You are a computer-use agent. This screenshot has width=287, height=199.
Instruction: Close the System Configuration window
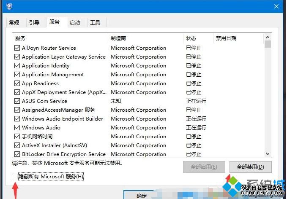coord(276,6)
